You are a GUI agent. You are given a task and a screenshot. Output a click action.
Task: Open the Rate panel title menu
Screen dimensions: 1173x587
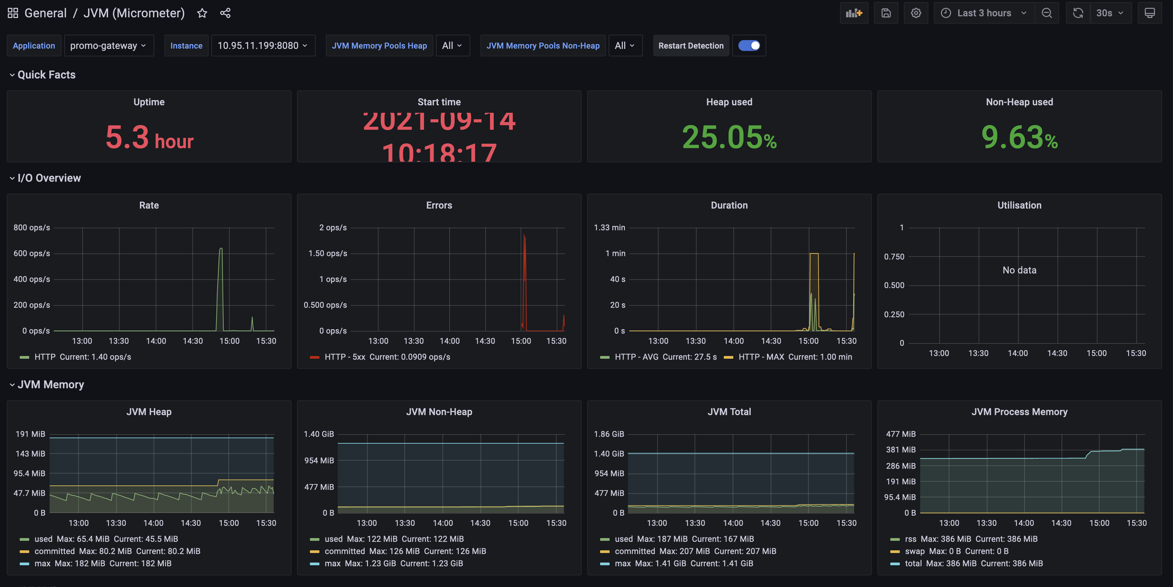point(149,206)
